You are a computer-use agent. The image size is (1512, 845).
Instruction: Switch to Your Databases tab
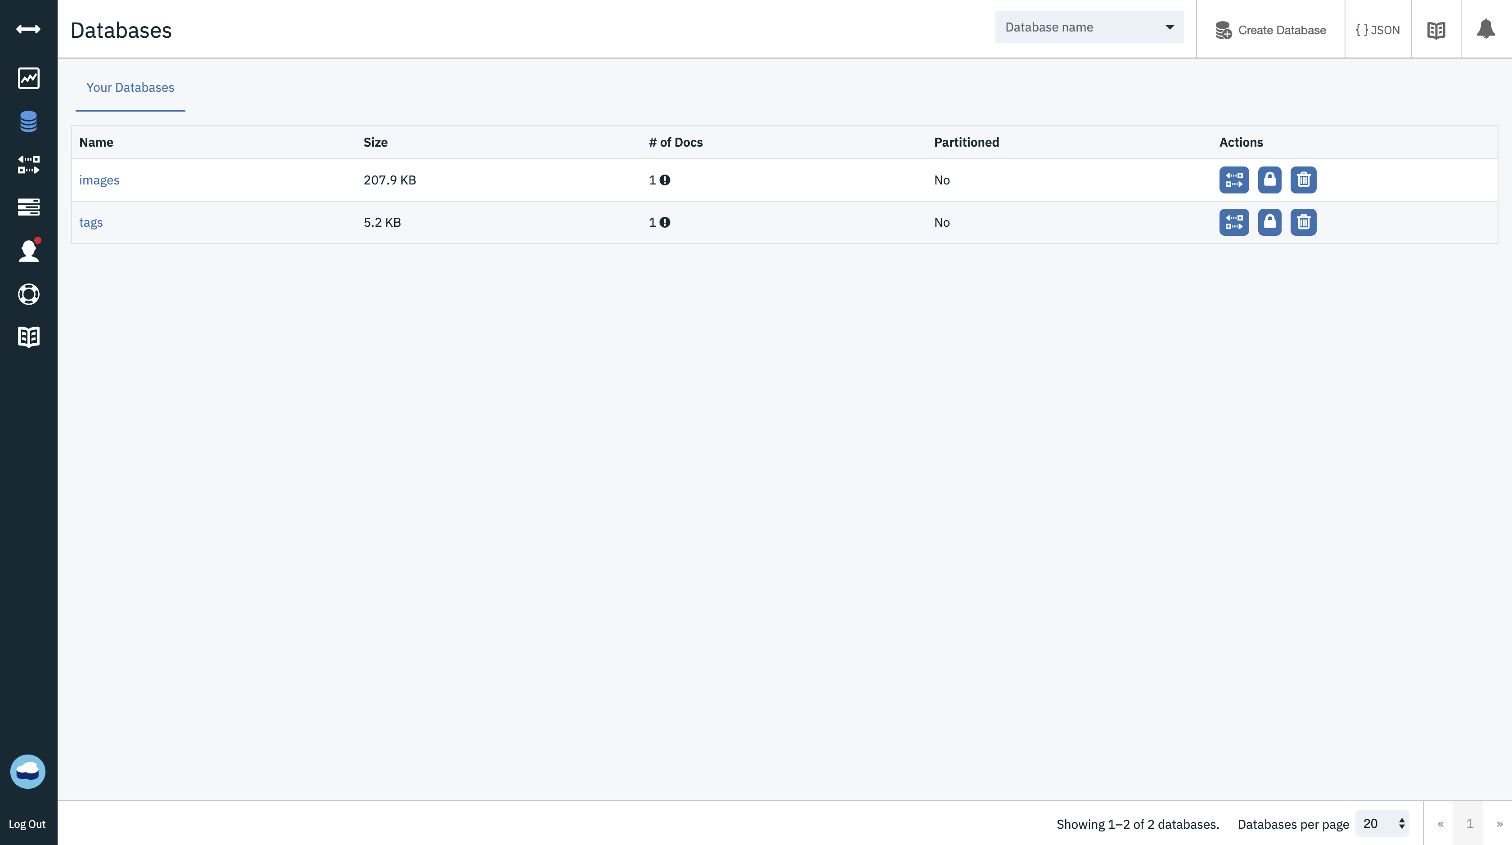(x=130, y=87)
